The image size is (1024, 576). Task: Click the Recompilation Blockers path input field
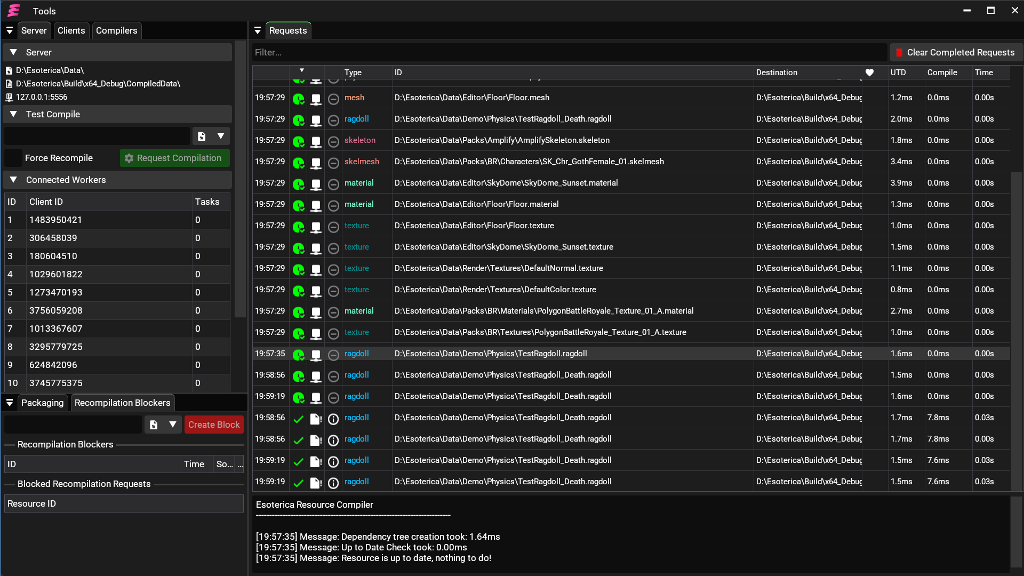[x=74, y=425]
